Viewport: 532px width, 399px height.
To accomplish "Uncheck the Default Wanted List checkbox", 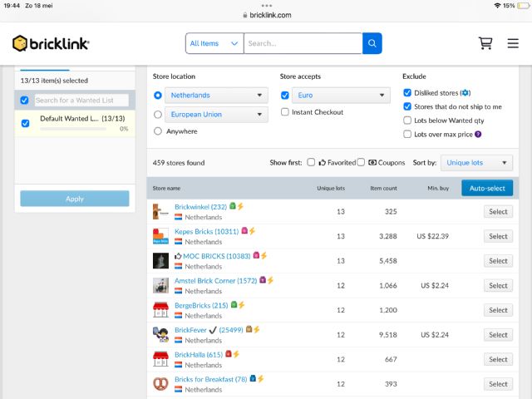I will (x=24, y=123).
